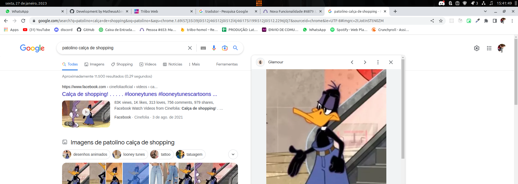Select the Imagens search tab
Image resolution: width=518 pixels, height=184 pixels.
pyautogui.click(x=94, y=64)
